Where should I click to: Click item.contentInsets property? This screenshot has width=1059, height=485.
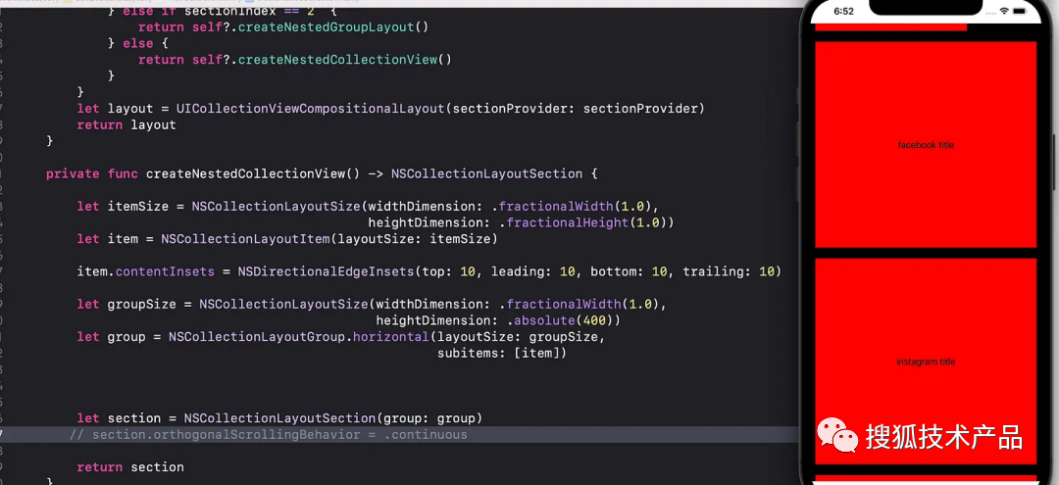coord(146,271)
